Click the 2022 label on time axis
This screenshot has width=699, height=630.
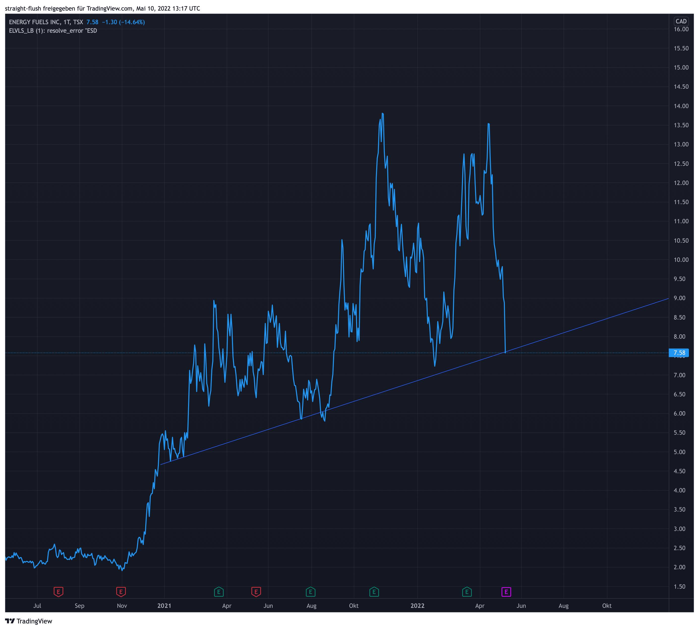coord(417,606)
